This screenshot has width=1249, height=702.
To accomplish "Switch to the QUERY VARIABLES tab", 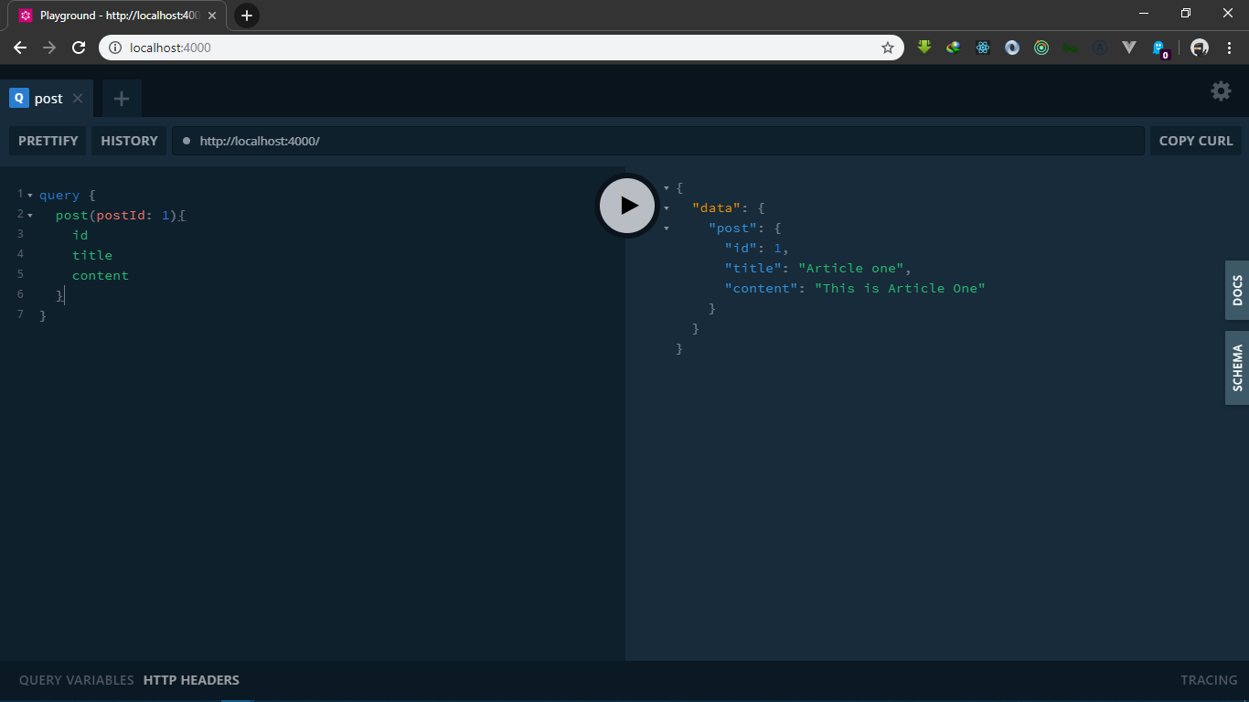I will point(76,680).
